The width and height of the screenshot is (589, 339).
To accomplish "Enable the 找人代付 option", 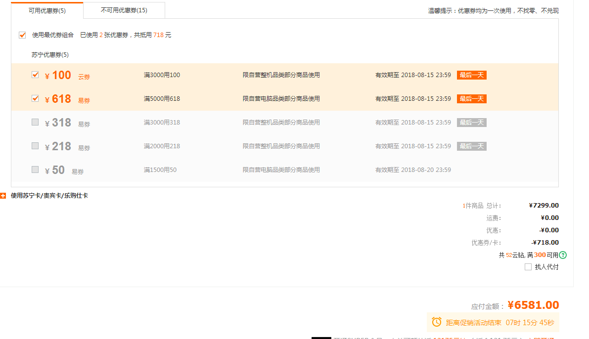I will 528,267.
